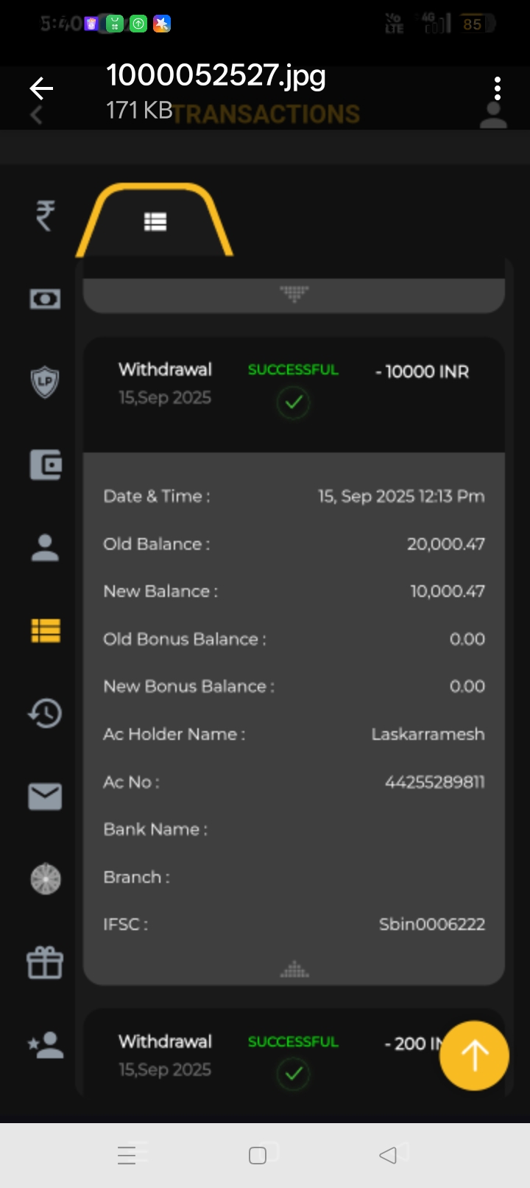Expand the collapsed panel's down arrow

[x=294, y=294]
